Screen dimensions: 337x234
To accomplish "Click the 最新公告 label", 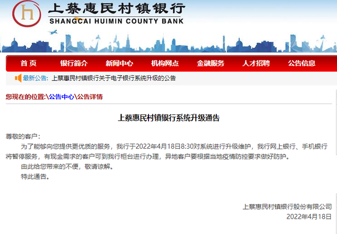I will pos(35,78).
